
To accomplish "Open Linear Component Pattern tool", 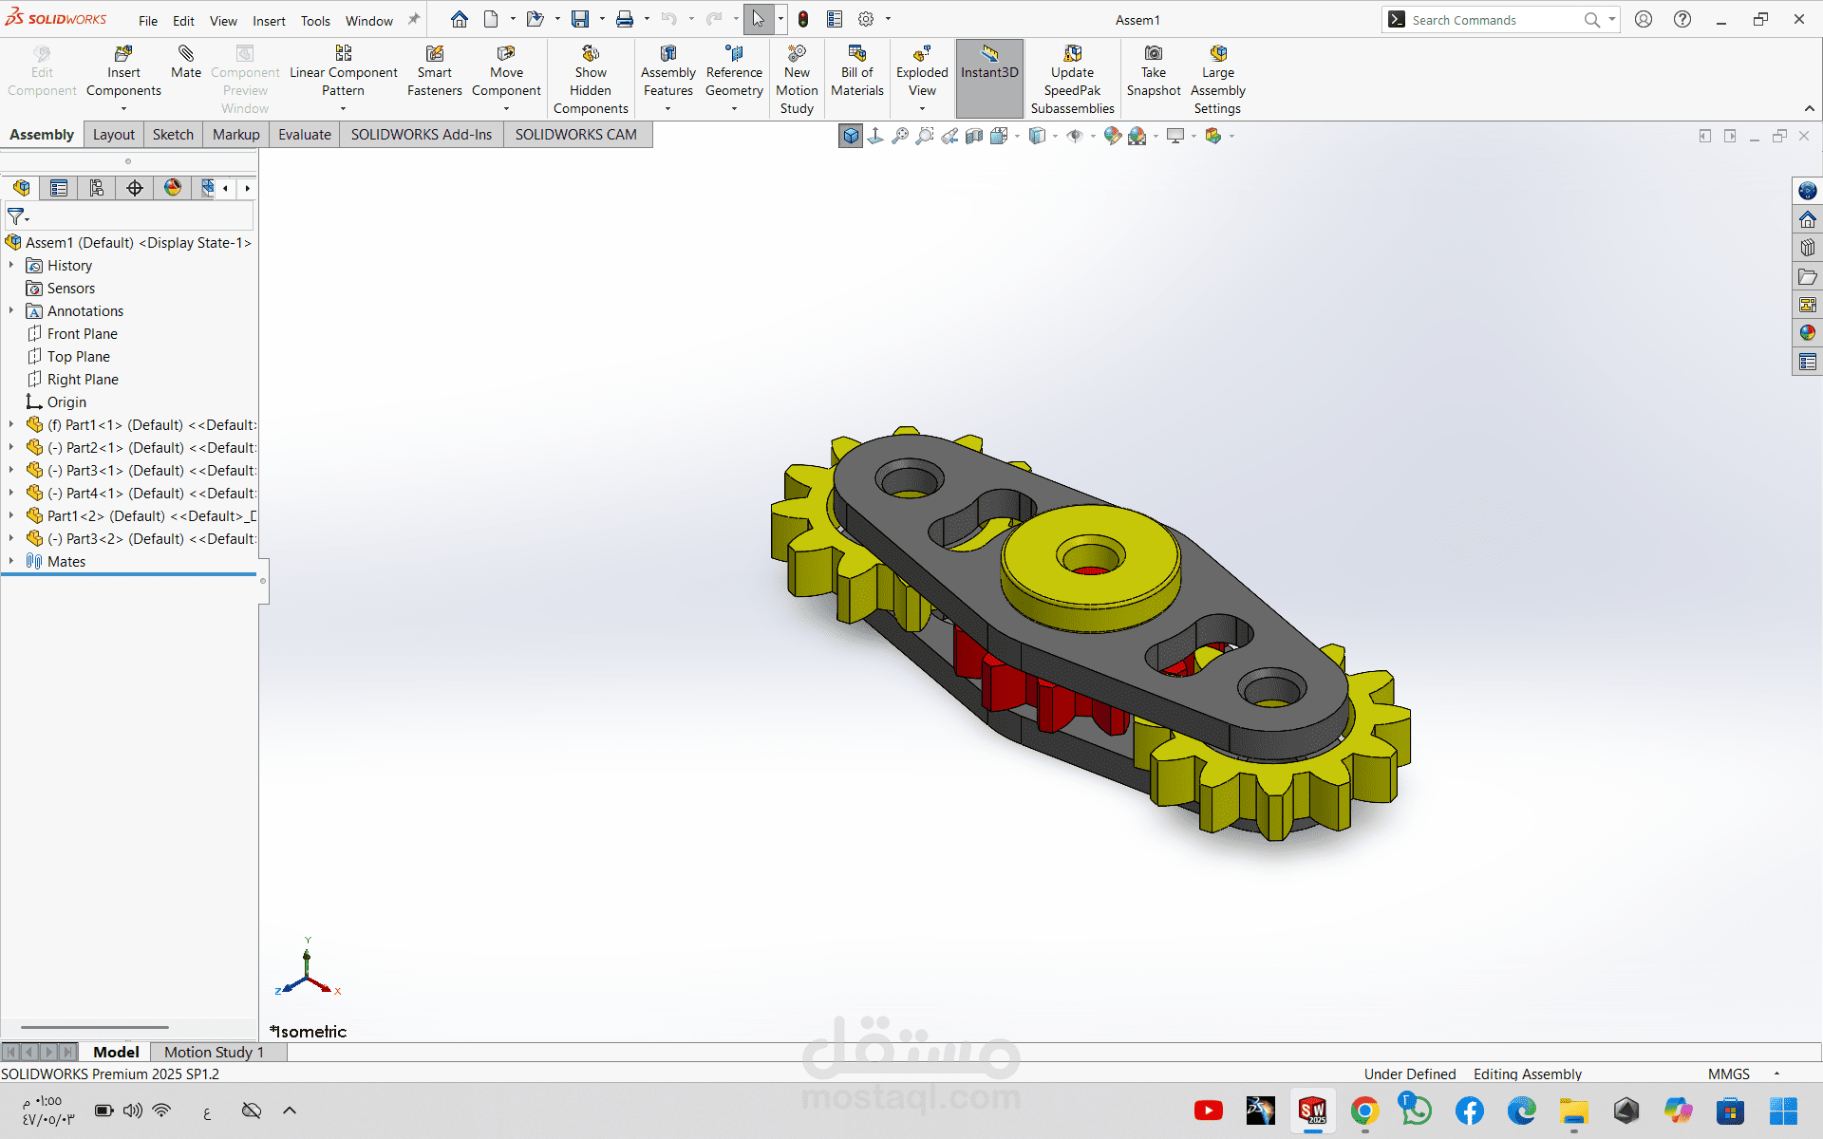I will click(x=343, y=73).
